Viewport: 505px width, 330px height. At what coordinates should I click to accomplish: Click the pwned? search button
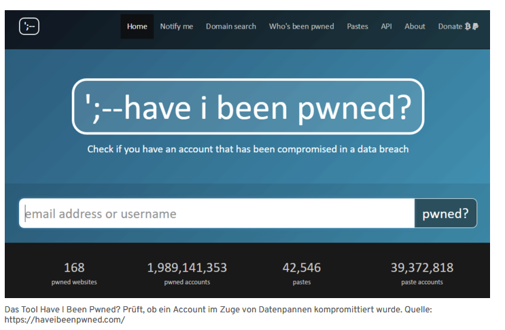coord(445,213)
